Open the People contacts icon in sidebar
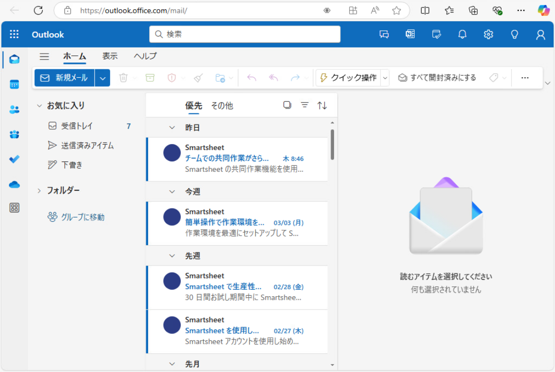This screenshot has height=372, width=555. 14,109
